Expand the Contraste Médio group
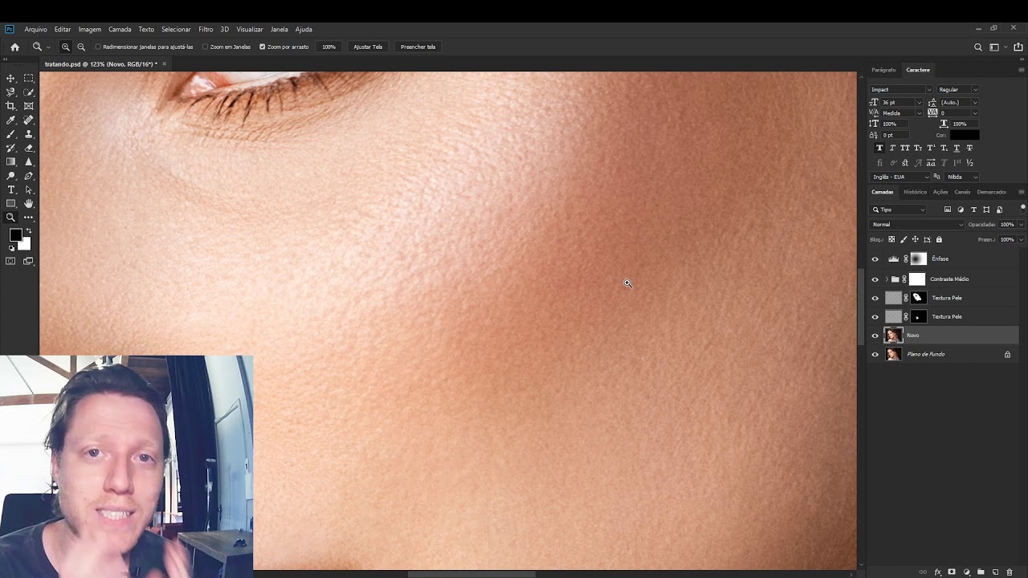 [887, 279]
